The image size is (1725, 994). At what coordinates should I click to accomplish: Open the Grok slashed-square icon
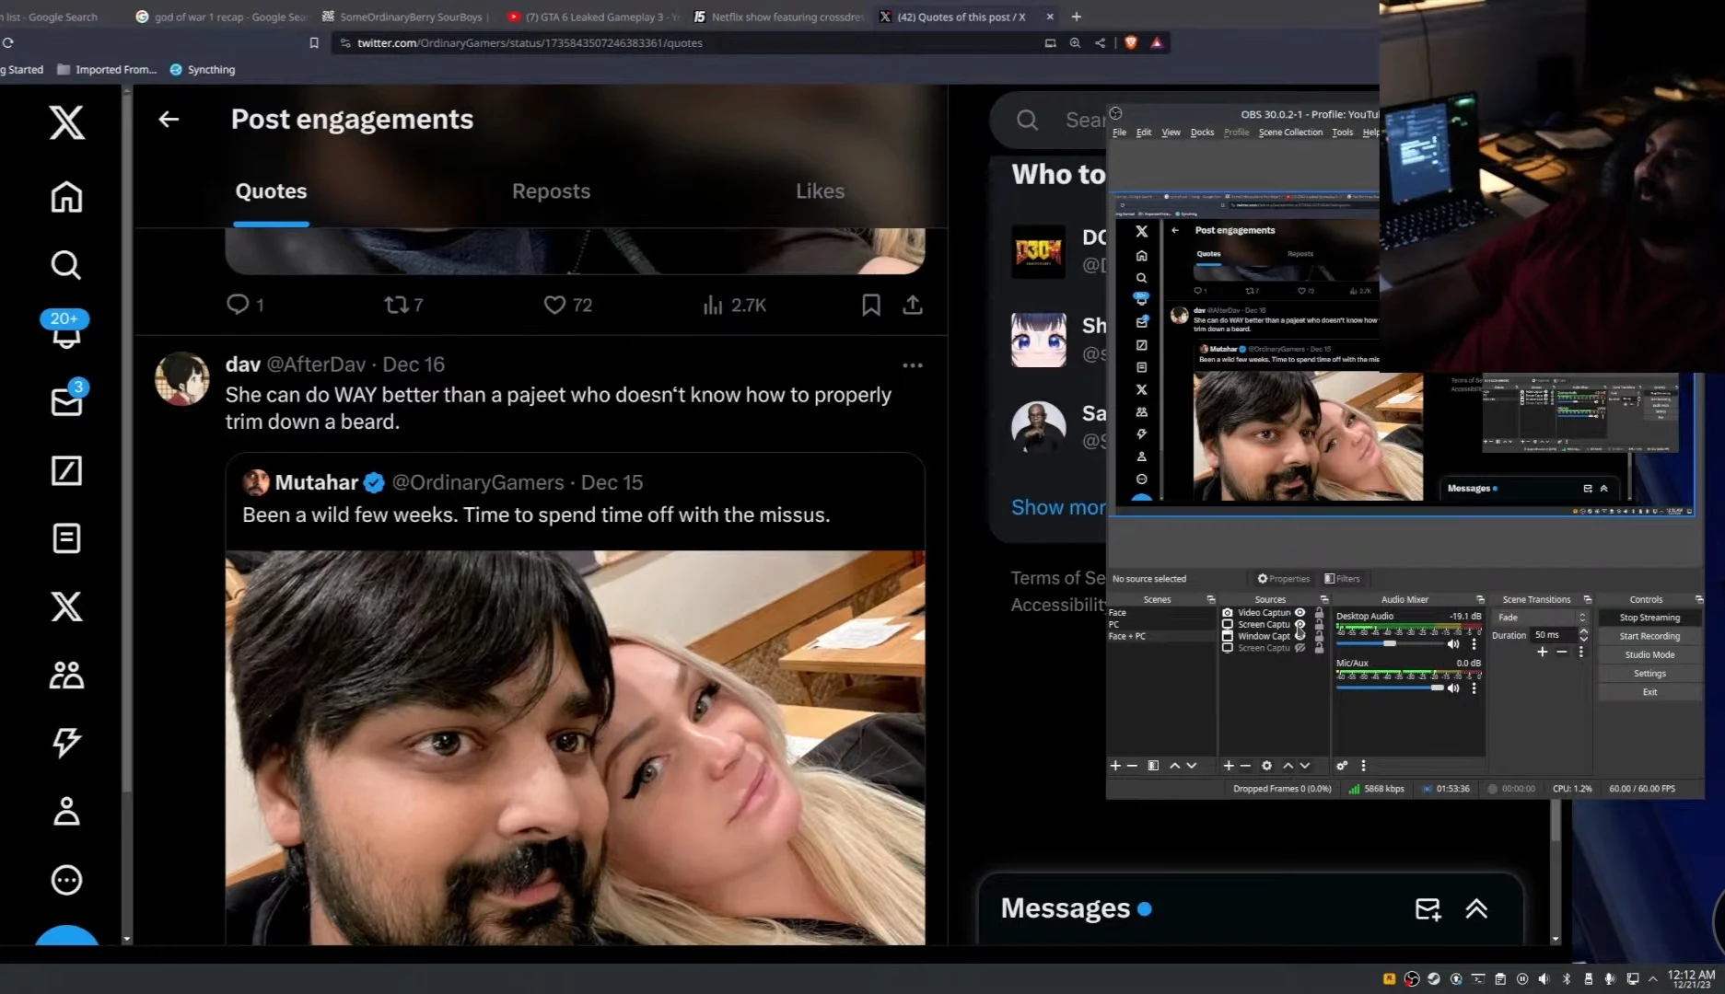66,470
